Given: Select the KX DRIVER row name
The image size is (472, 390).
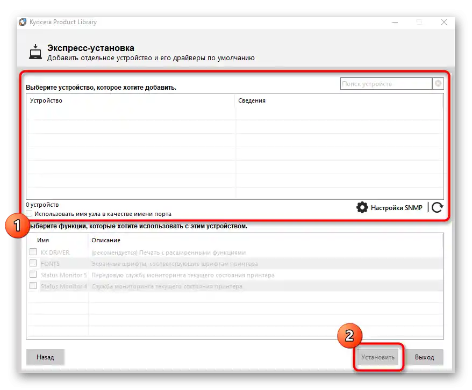Looking at the screenshot, I should (55, 252).
